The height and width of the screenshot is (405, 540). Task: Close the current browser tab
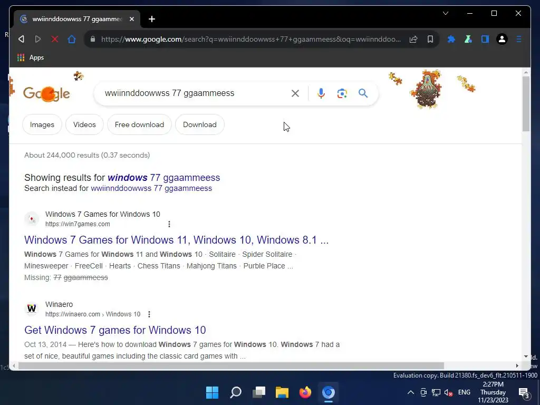[131, 19]
